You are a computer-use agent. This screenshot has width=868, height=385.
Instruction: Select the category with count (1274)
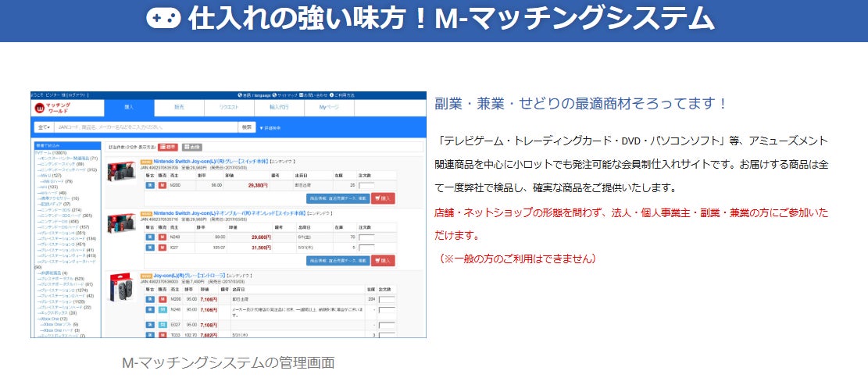click(x=63, y=290)
